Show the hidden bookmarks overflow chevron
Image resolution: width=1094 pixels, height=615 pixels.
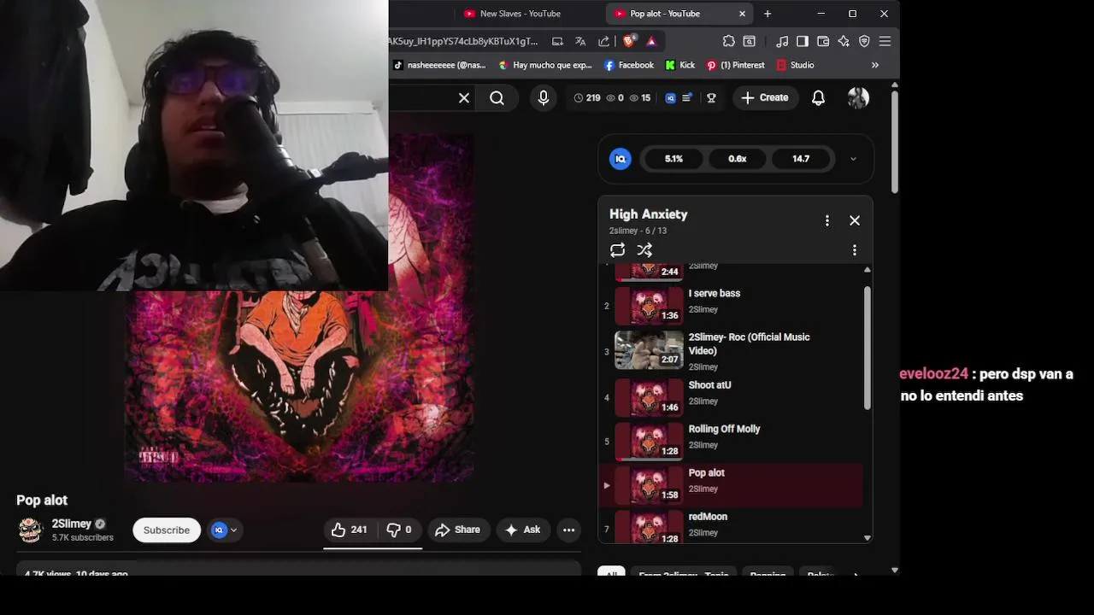click(874, 65)
